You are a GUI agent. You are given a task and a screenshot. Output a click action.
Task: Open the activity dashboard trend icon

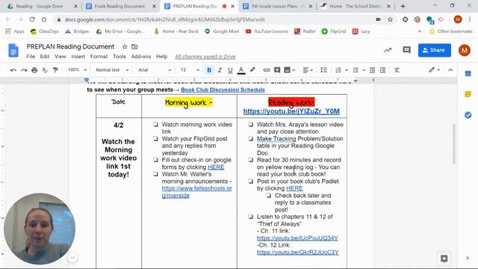388,50
